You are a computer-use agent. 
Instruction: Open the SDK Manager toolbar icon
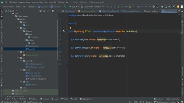click(x=170, y=7)
